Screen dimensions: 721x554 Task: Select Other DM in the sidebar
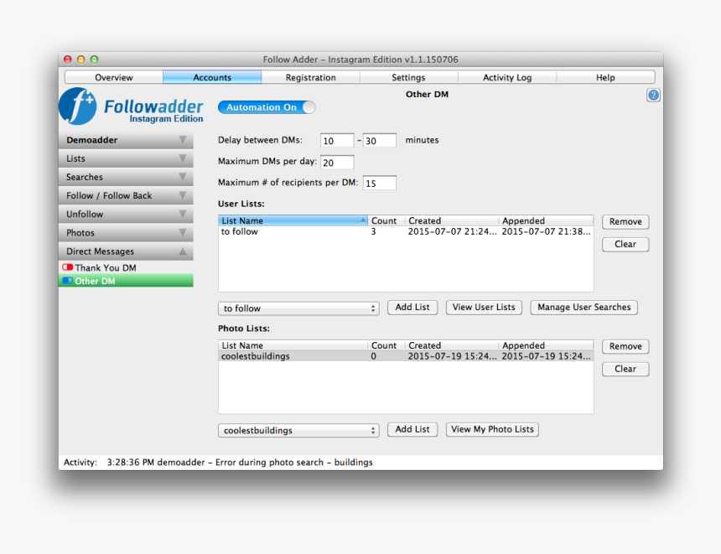tap(126, 281)
